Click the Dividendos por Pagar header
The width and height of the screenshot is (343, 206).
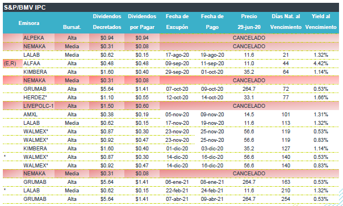click(x=142, y=22)
